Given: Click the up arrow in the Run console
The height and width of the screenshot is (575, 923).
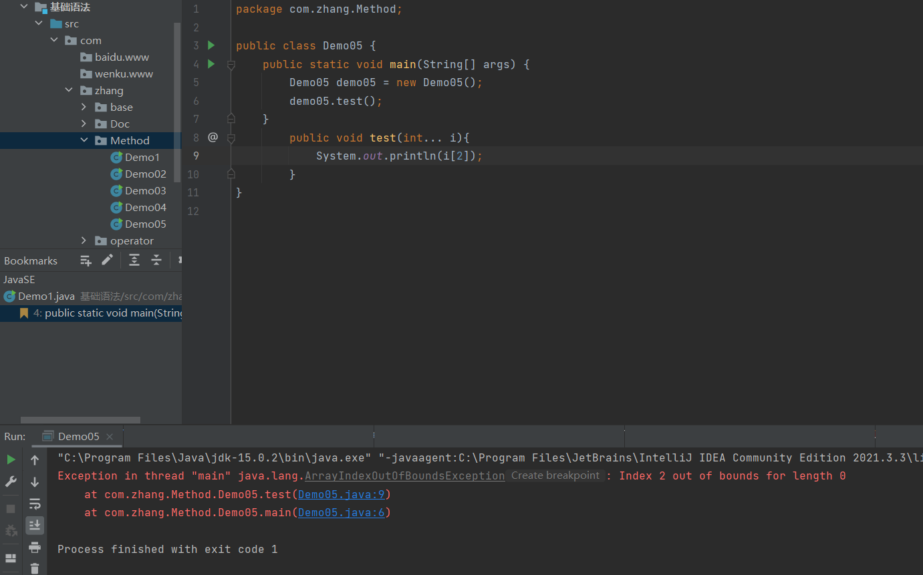Looking at the screenshot, I should tap(35, 460).
